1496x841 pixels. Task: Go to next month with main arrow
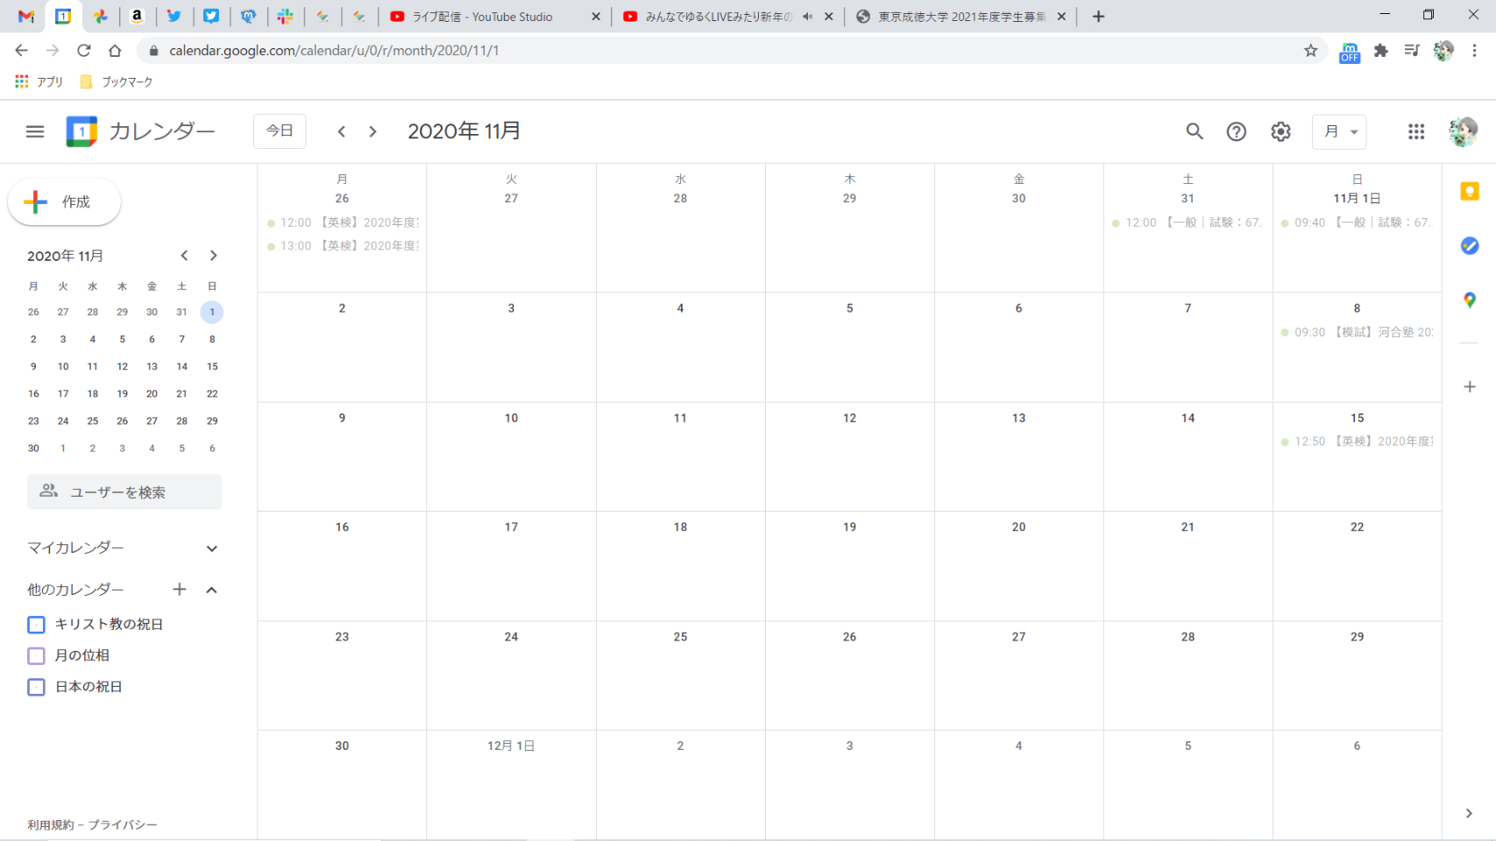pyautogui.click(x=372, y=131)
